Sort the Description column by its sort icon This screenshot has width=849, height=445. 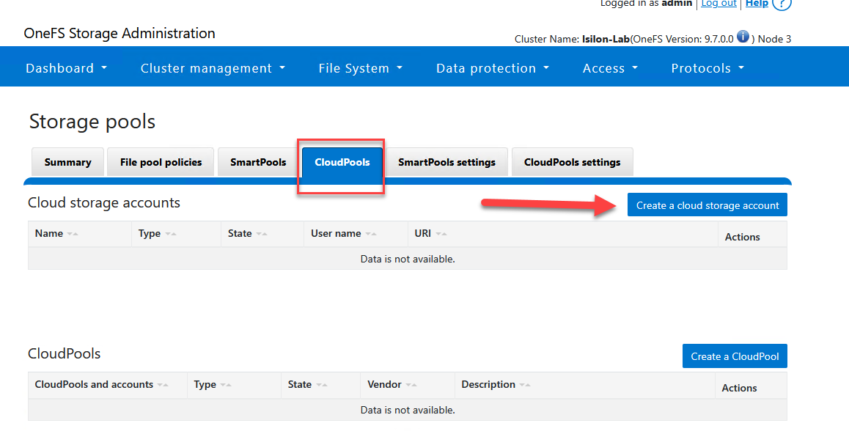coord(524,384)
